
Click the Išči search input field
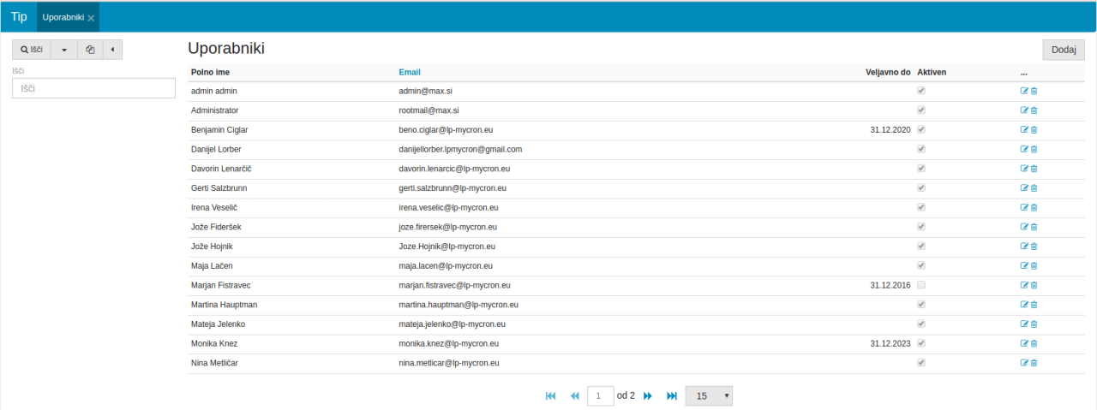pos(93,88)
